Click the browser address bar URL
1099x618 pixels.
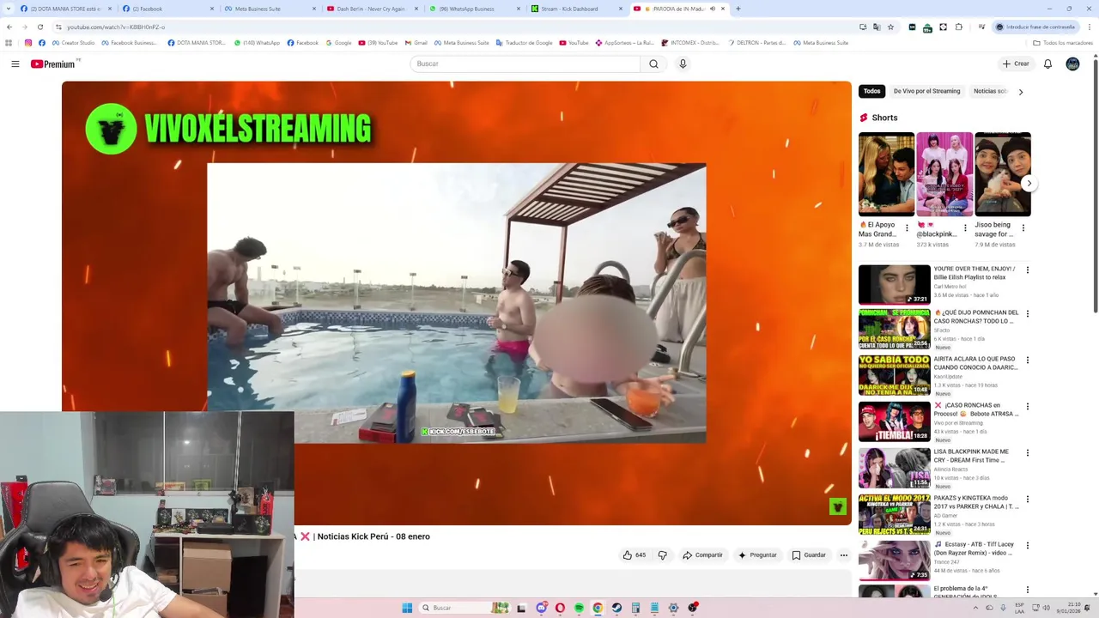[116, 27]
